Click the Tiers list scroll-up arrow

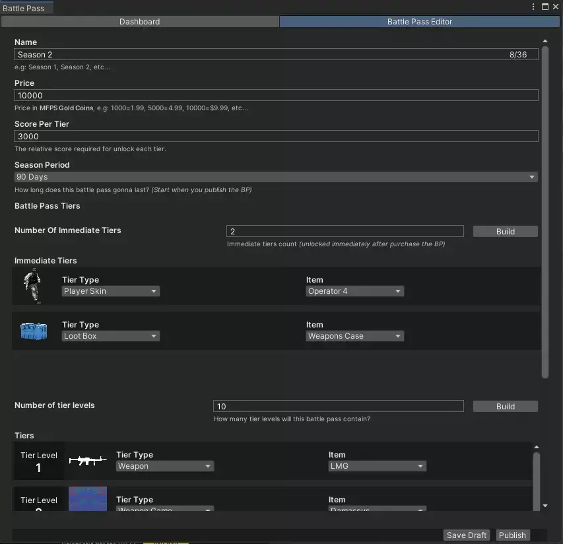[536, 448]
